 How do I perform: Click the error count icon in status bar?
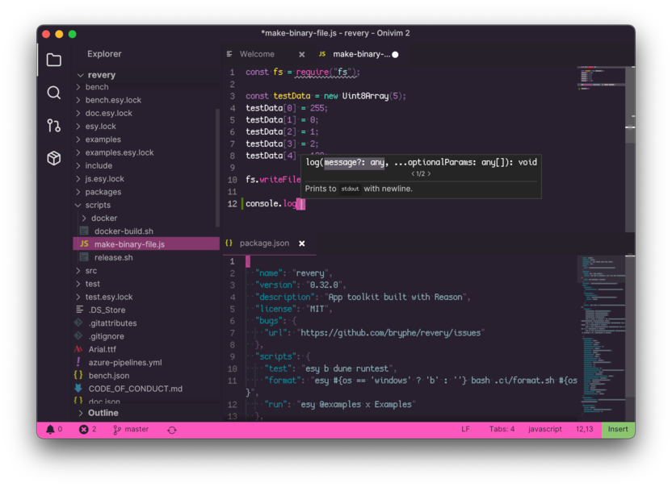(x=83, y=430)
